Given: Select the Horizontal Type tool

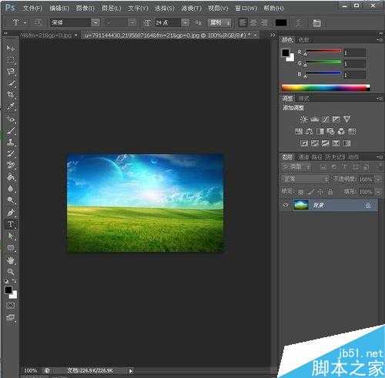Looking at the screenshot, I should pyautogui.click(x=11, y=224).
